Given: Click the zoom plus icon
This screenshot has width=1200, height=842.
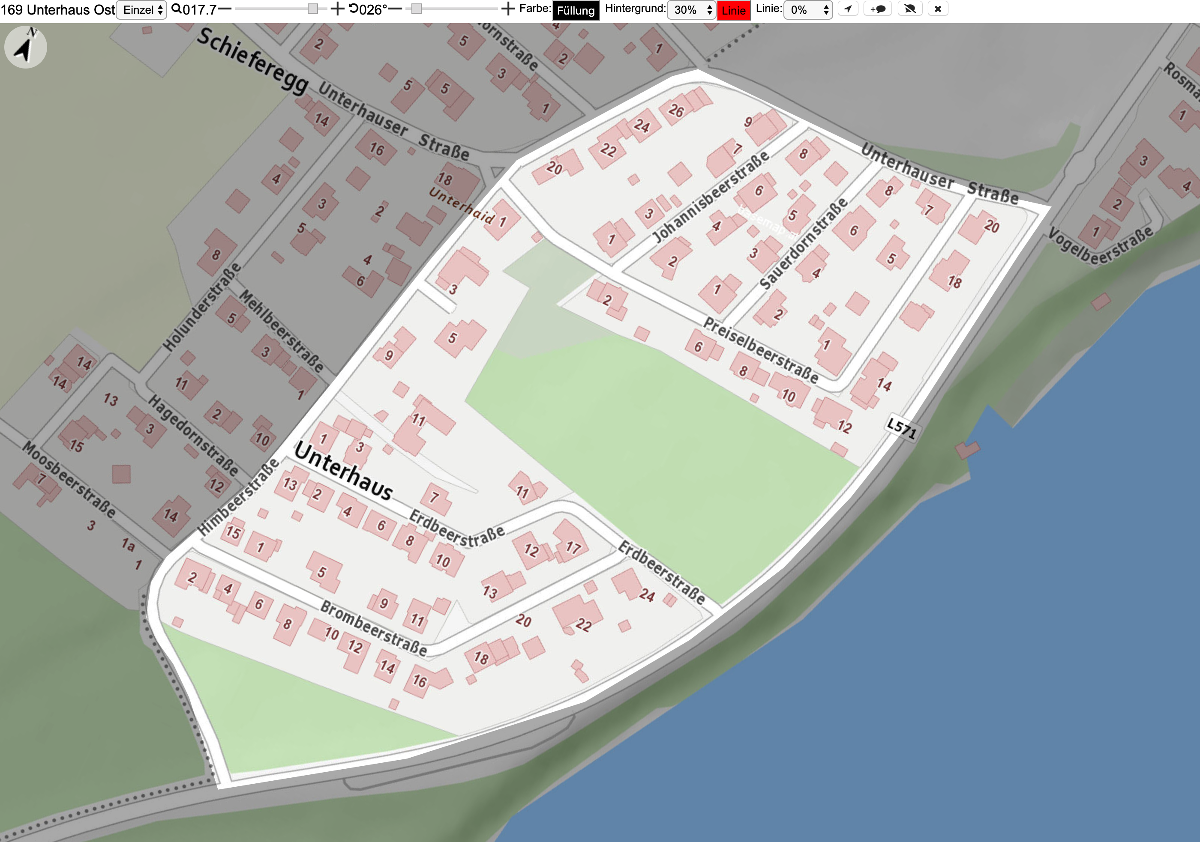Looking at the screenshot, I should pos(338,9).
